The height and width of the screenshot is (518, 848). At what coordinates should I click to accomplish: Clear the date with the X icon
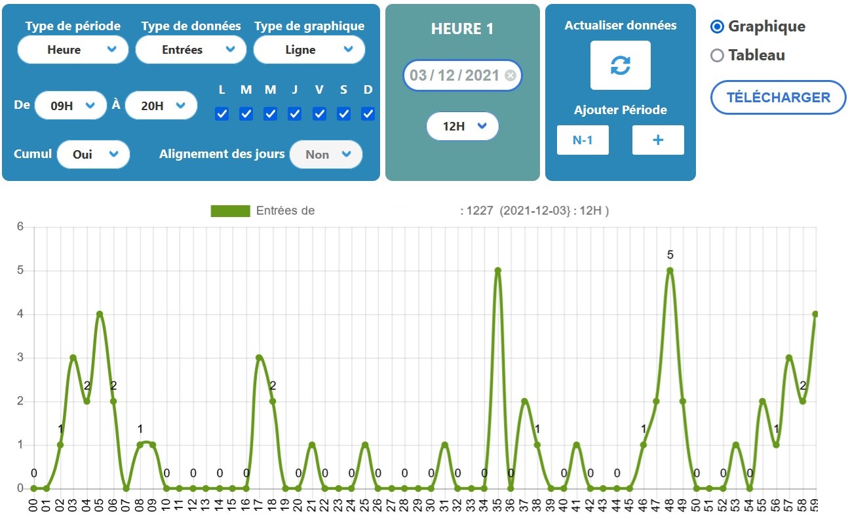click(511, 75)
